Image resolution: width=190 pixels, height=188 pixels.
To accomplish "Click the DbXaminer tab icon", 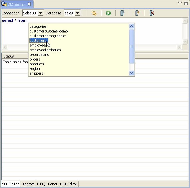I will click(4, 4).
